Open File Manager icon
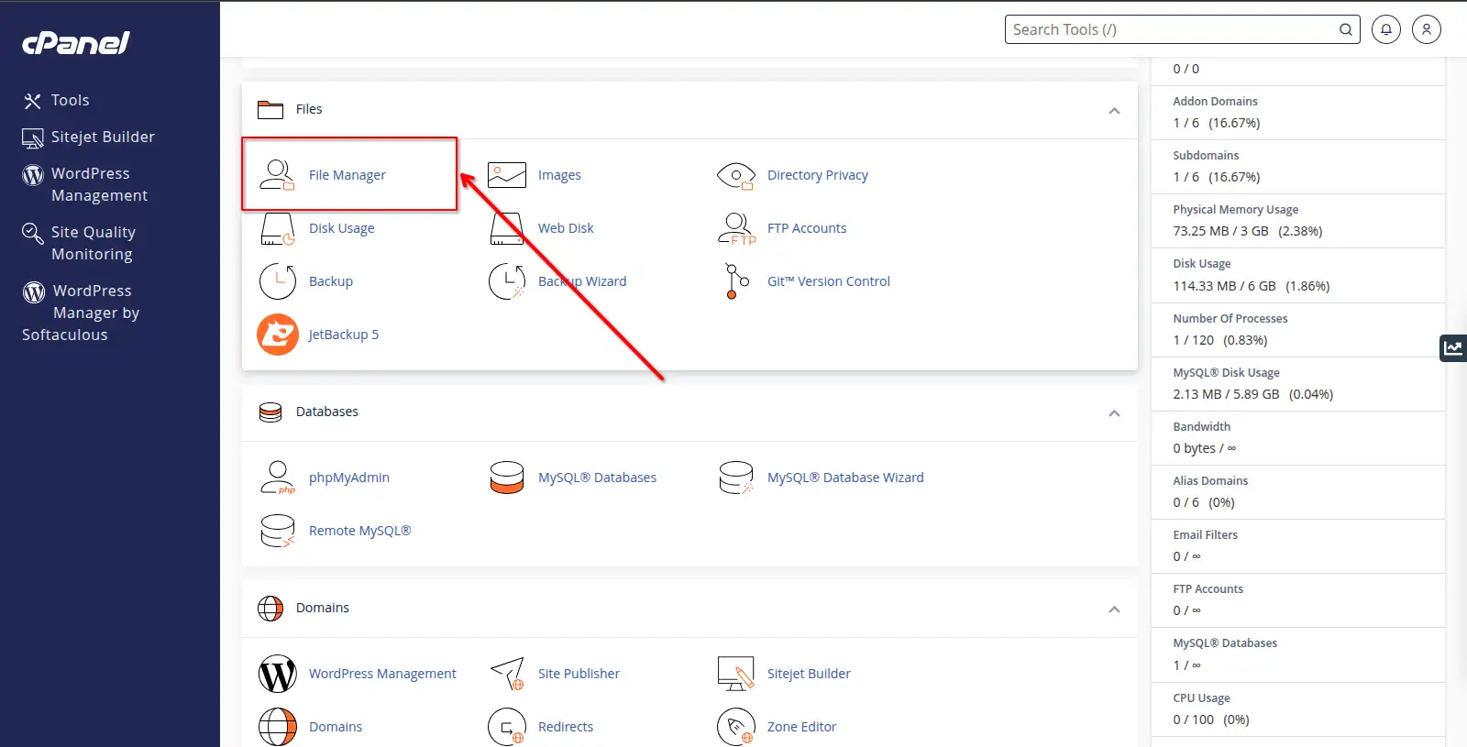 pyautogui.click(x=277, y=174)
